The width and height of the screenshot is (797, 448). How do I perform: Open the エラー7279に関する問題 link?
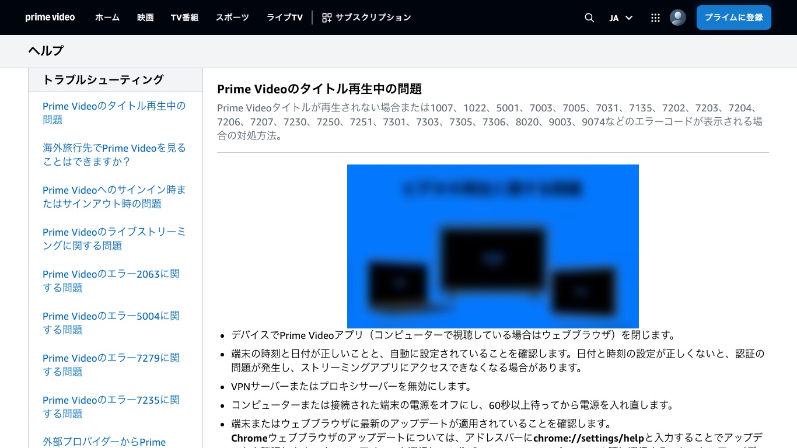111,365
